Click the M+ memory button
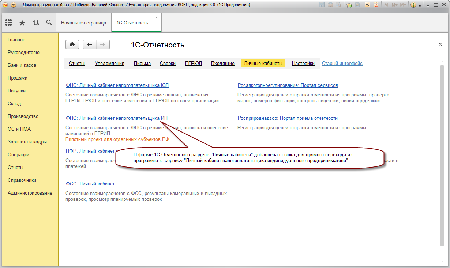The image size is (450, 268). (x=394, y=5)
